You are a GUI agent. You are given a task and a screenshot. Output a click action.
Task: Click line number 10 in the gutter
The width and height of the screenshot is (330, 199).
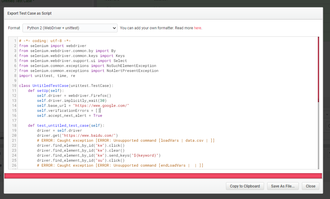click(x=14, y=86)
